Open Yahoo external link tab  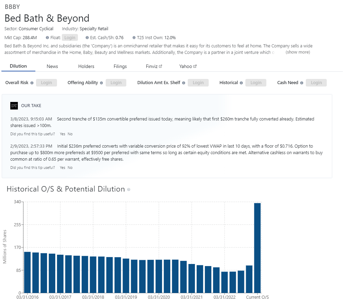click(x=188, y=66)
